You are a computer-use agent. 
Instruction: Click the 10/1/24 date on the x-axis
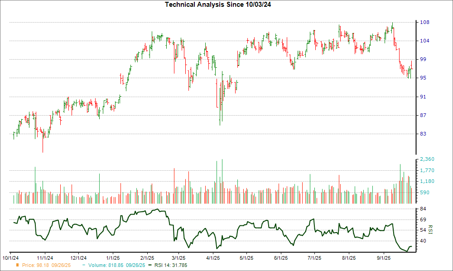(11, 258)
